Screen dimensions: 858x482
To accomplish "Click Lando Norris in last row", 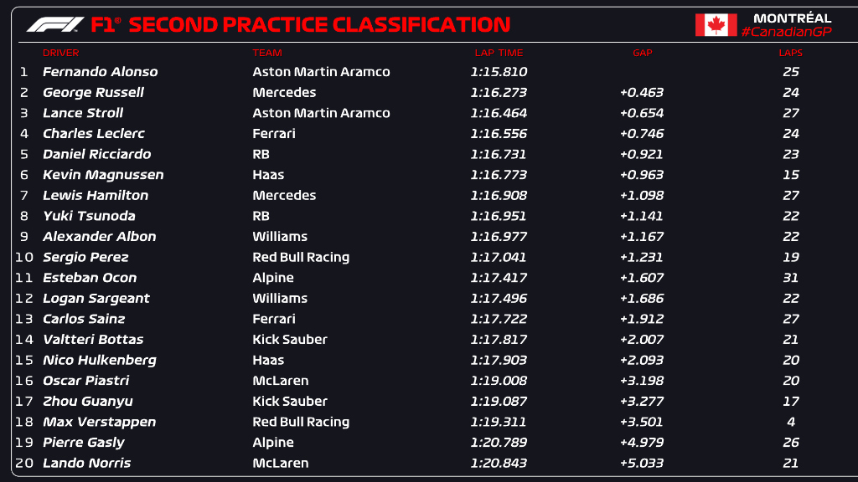I will pyautogui.click(x=86, y=463).
